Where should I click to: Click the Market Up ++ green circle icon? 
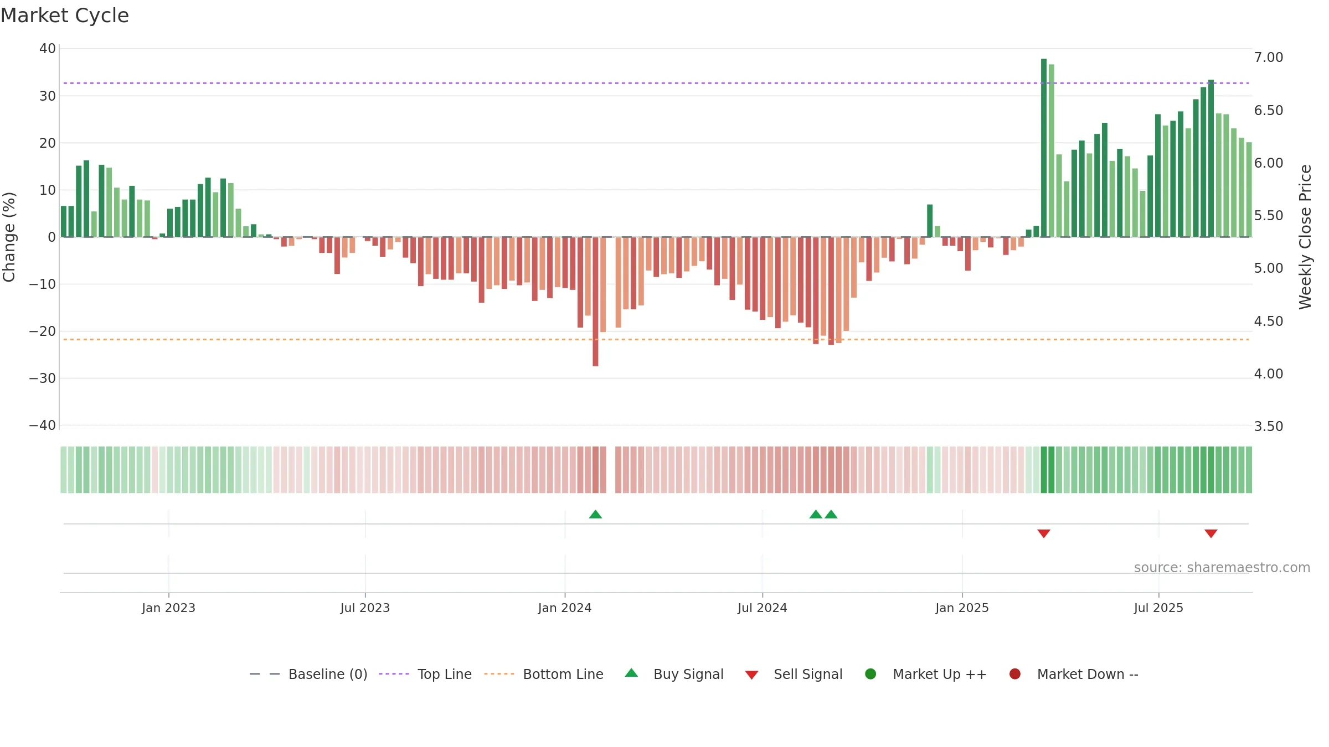(870, 674)
